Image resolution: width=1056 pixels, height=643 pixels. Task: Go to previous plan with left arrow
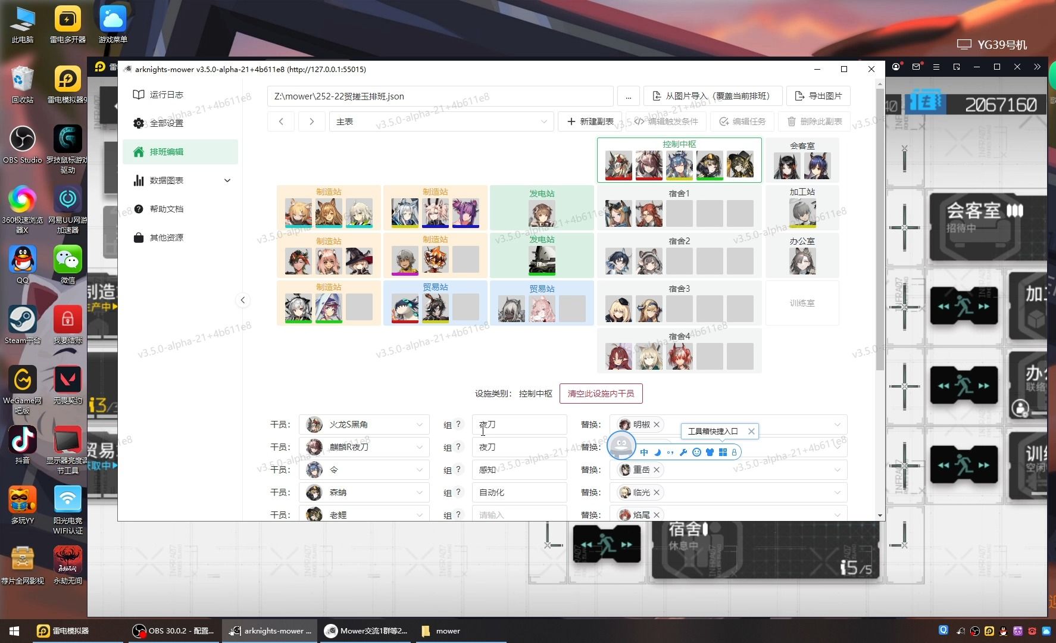(x=281, y=121)
